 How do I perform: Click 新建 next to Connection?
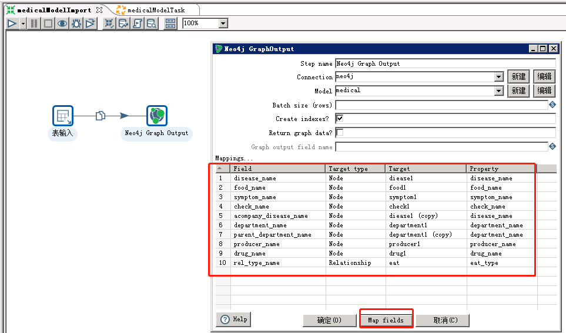[x=518, y=77]
